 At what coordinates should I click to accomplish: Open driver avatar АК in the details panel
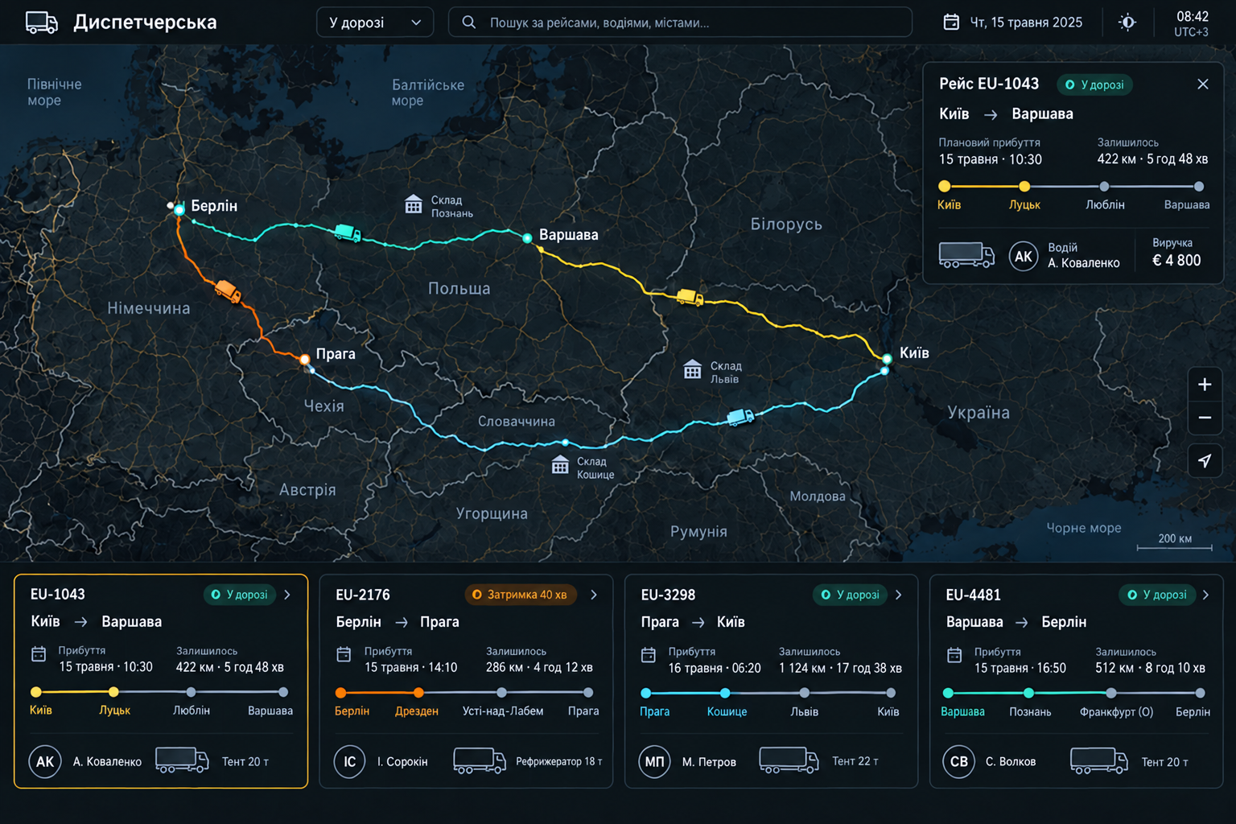[x=1023, y=257]
